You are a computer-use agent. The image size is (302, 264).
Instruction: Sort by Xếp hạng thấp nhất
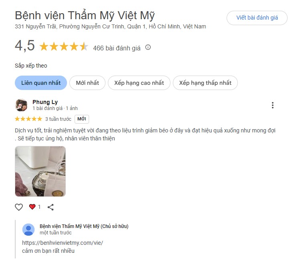(x=205, y=83)
